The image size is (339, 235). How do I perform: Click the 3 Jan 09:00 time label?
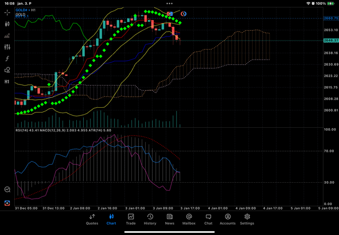[x=163, y=208]
